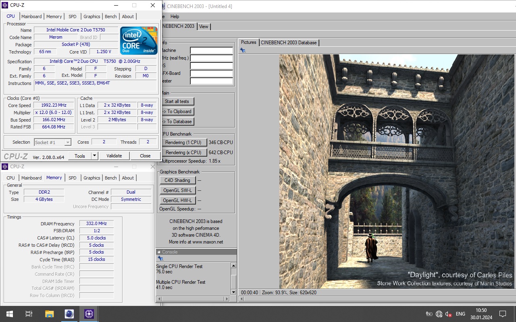The width and height of the screenshot is (516, 322).
Task: Click the console scrollbar up arrow
Action: click(233, 266)
